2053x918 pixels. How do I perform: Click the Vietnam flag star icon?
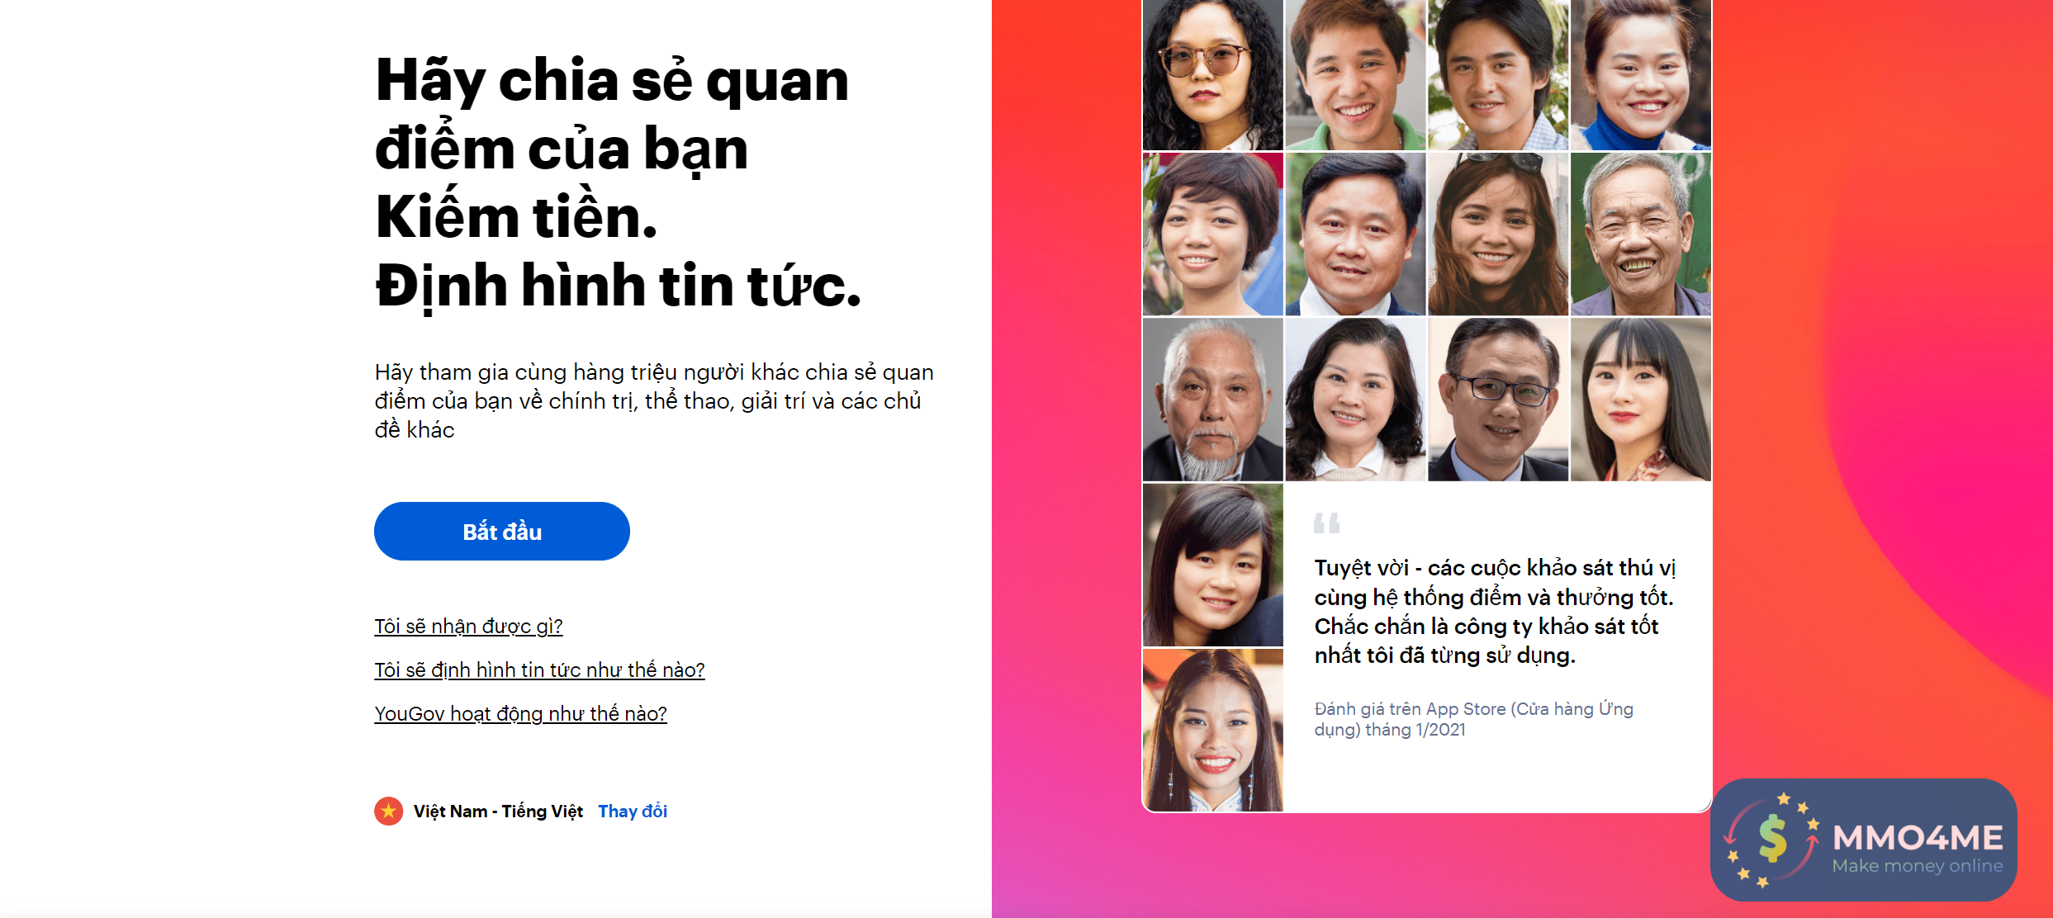click(389, 812)
